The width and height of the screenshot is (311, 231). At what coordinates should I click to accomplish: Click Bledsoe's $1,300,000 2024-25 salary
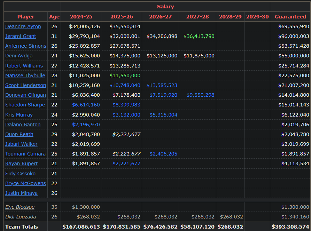point(86,207)
